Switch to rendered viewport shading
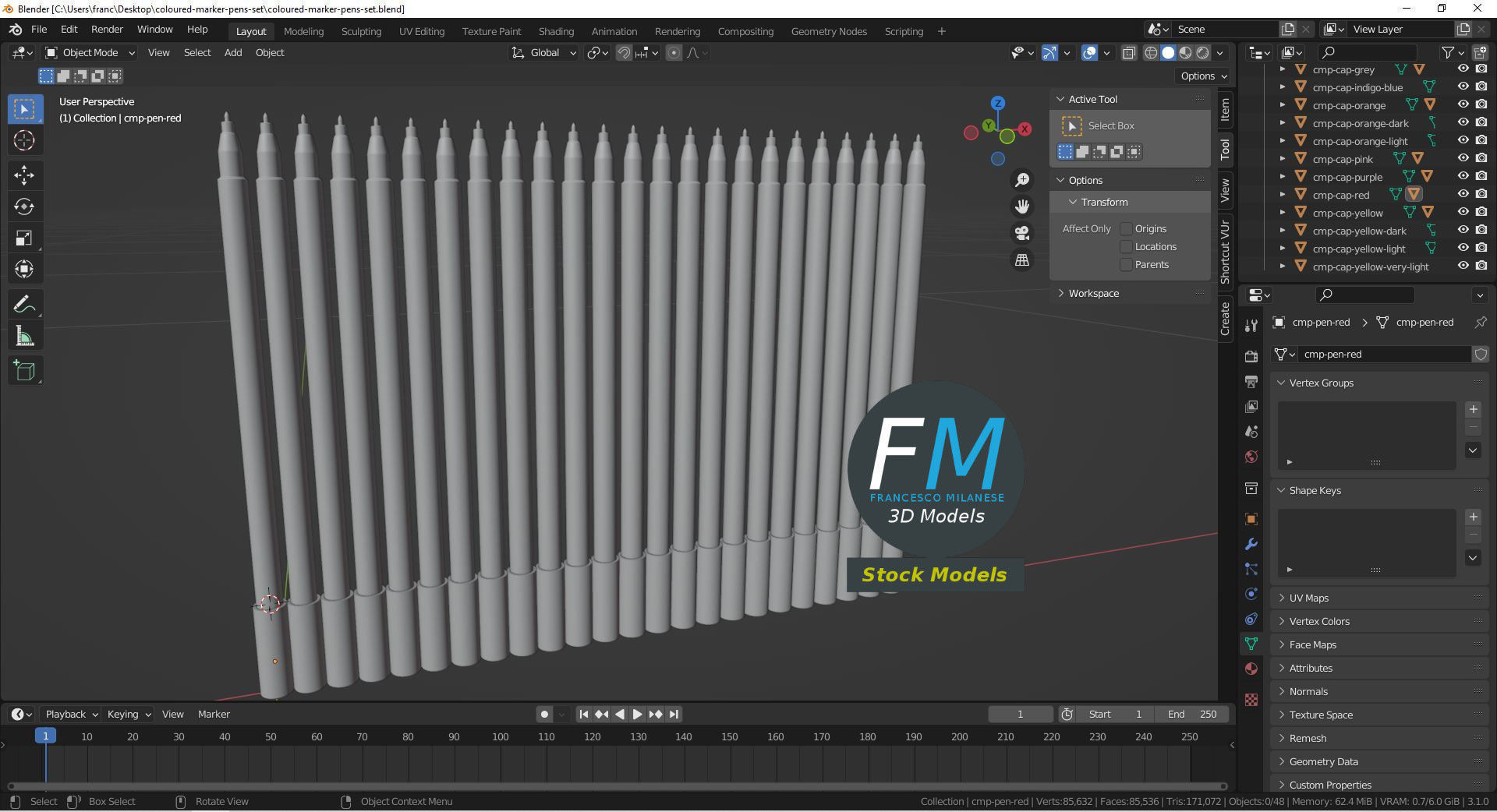 click(x=1203, y=53)
